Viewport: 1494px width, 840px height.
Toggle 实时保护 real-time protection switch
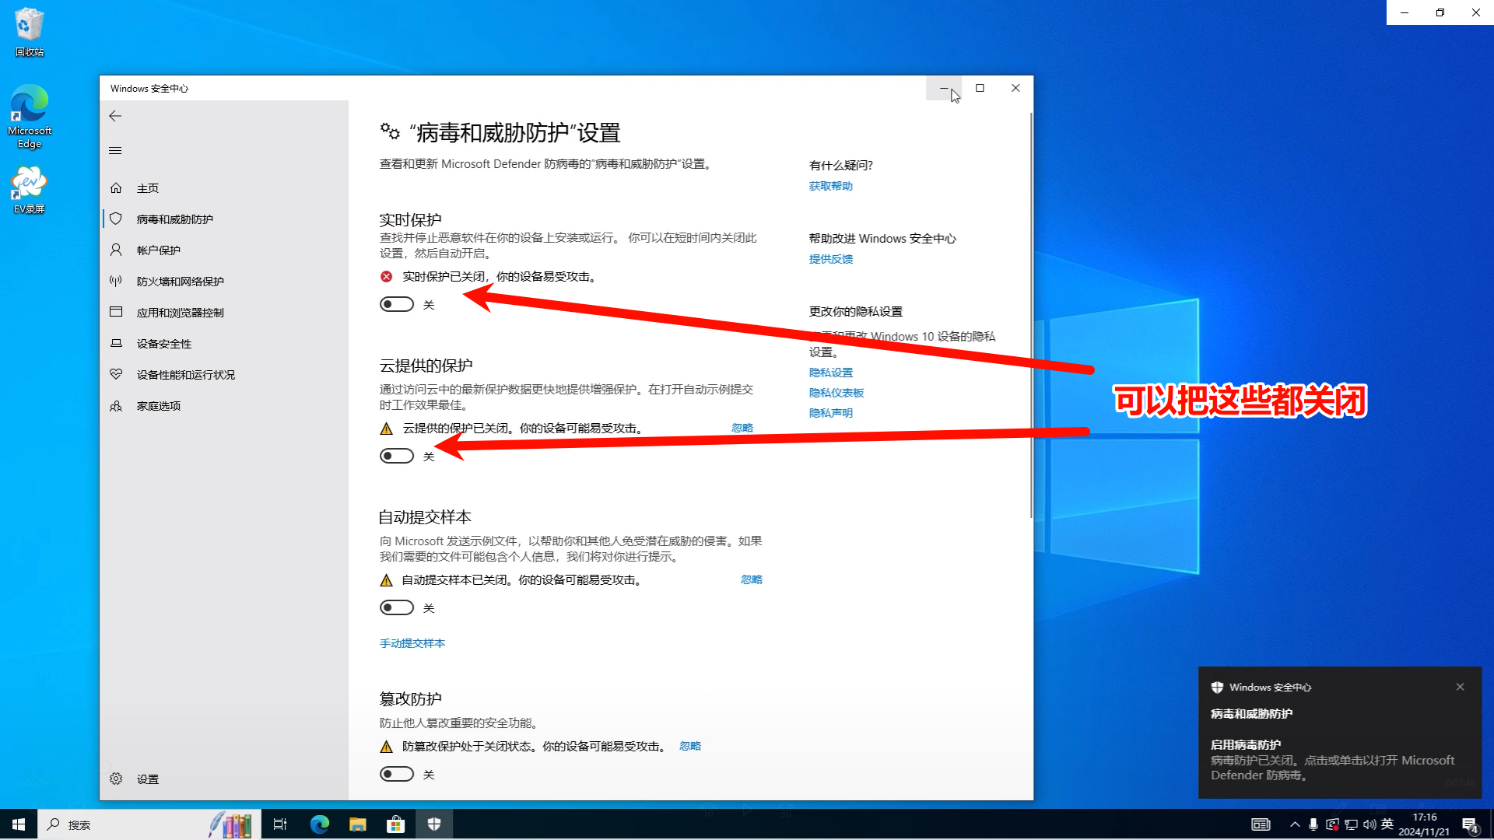397,304
